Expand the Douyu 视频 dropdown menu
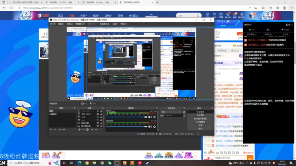This screenshot has height=166, width=296. (96, 15)
